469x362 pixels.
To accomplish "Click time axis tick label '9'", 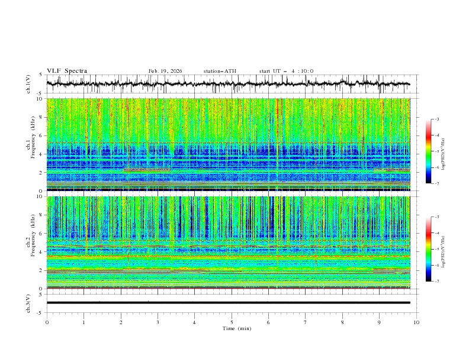I will [x=379, y=322].
